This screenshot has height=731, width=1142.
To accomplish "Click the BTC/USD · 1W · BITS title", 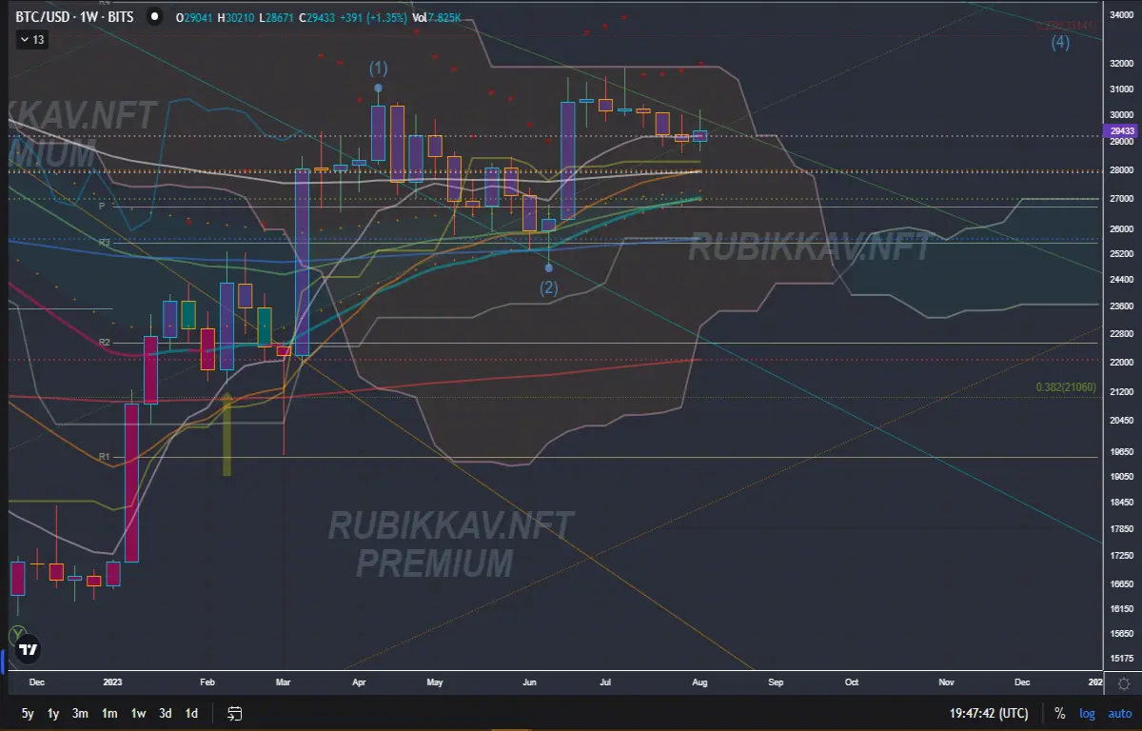I will [x=74, y=17].
